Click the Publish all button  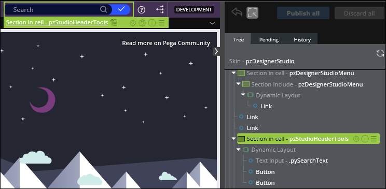(x=303, y=13)
